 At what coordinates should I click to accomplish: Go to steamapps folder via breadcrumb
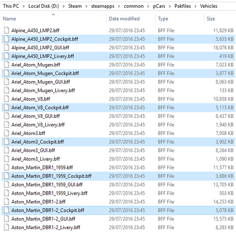click(103, 6)
